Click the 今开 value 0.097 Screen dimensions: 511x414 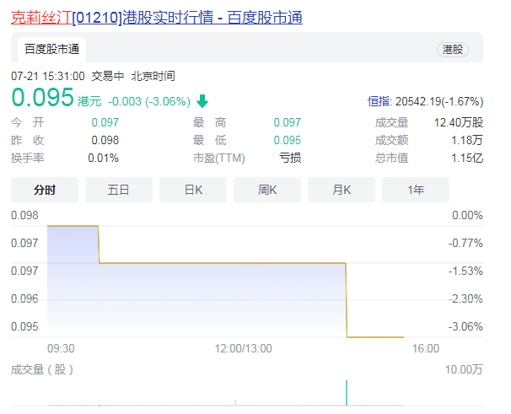pyautogui.click(x=105, y=122)
